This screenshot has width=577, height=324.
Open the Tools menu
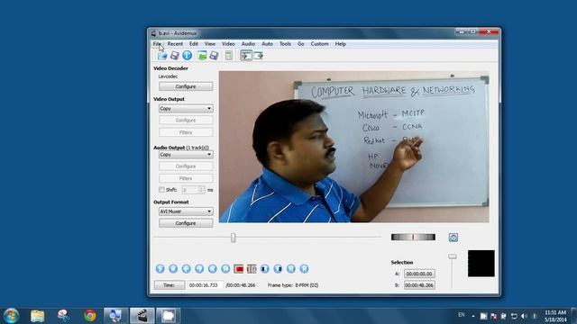click(x=285, y=44)
